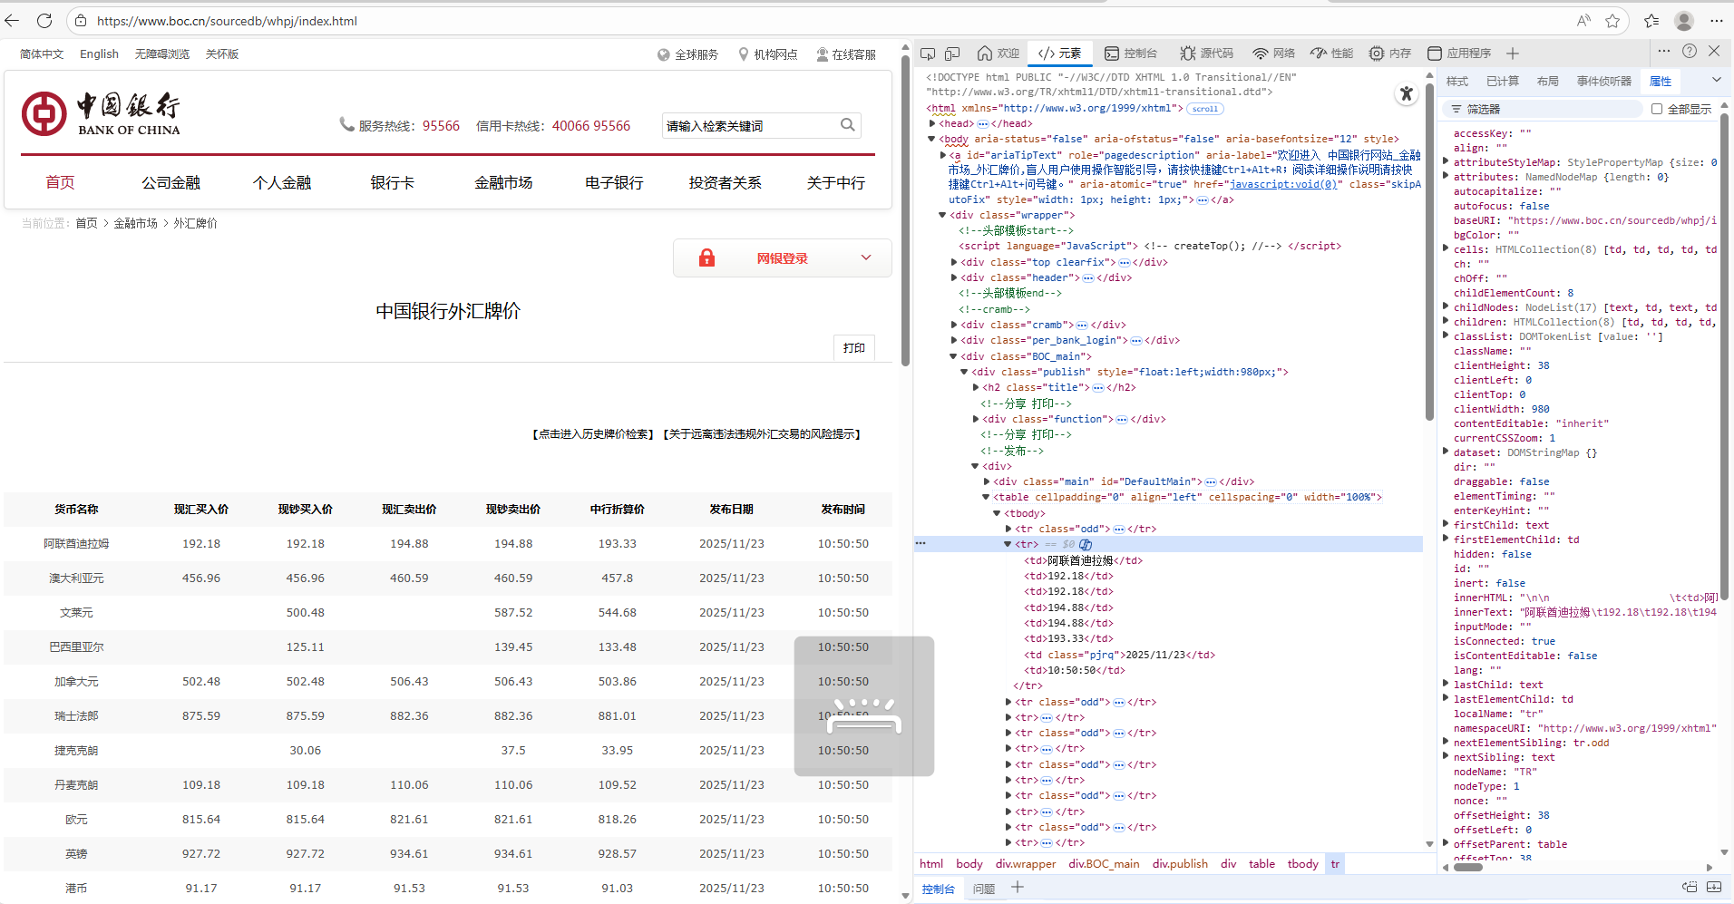Click the properties pane horizontal scrollbar
Screen dimensions: 1734x904
[x=1468, y=867]
